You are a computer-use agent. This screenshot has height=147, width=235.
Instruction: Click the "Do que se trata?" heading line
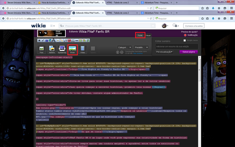click(82, 132)
